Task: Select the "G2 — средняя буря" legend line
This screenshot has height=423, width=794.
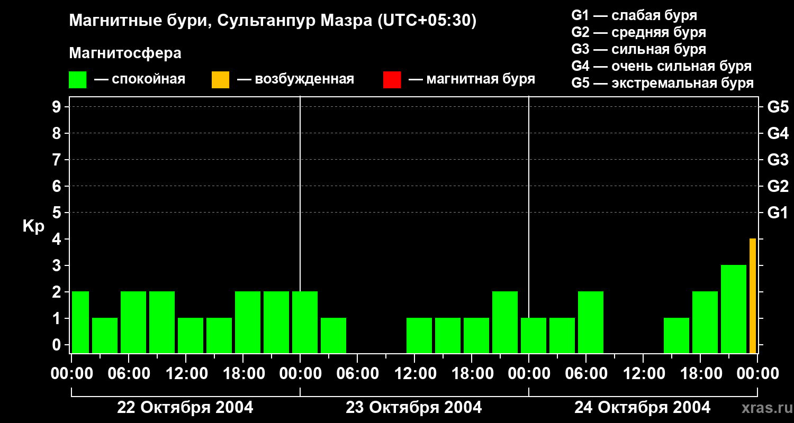Action: click(638, 32)
